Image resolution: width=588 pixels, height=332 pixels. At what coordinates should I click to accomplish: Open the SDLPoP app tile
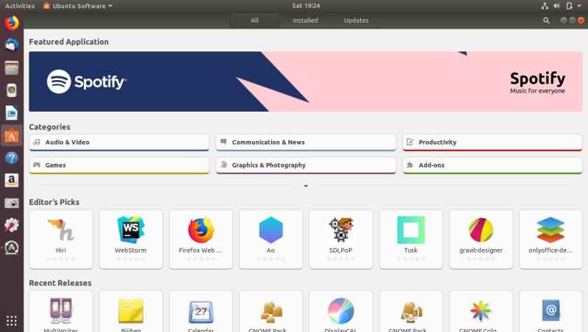tap(341, 237)
